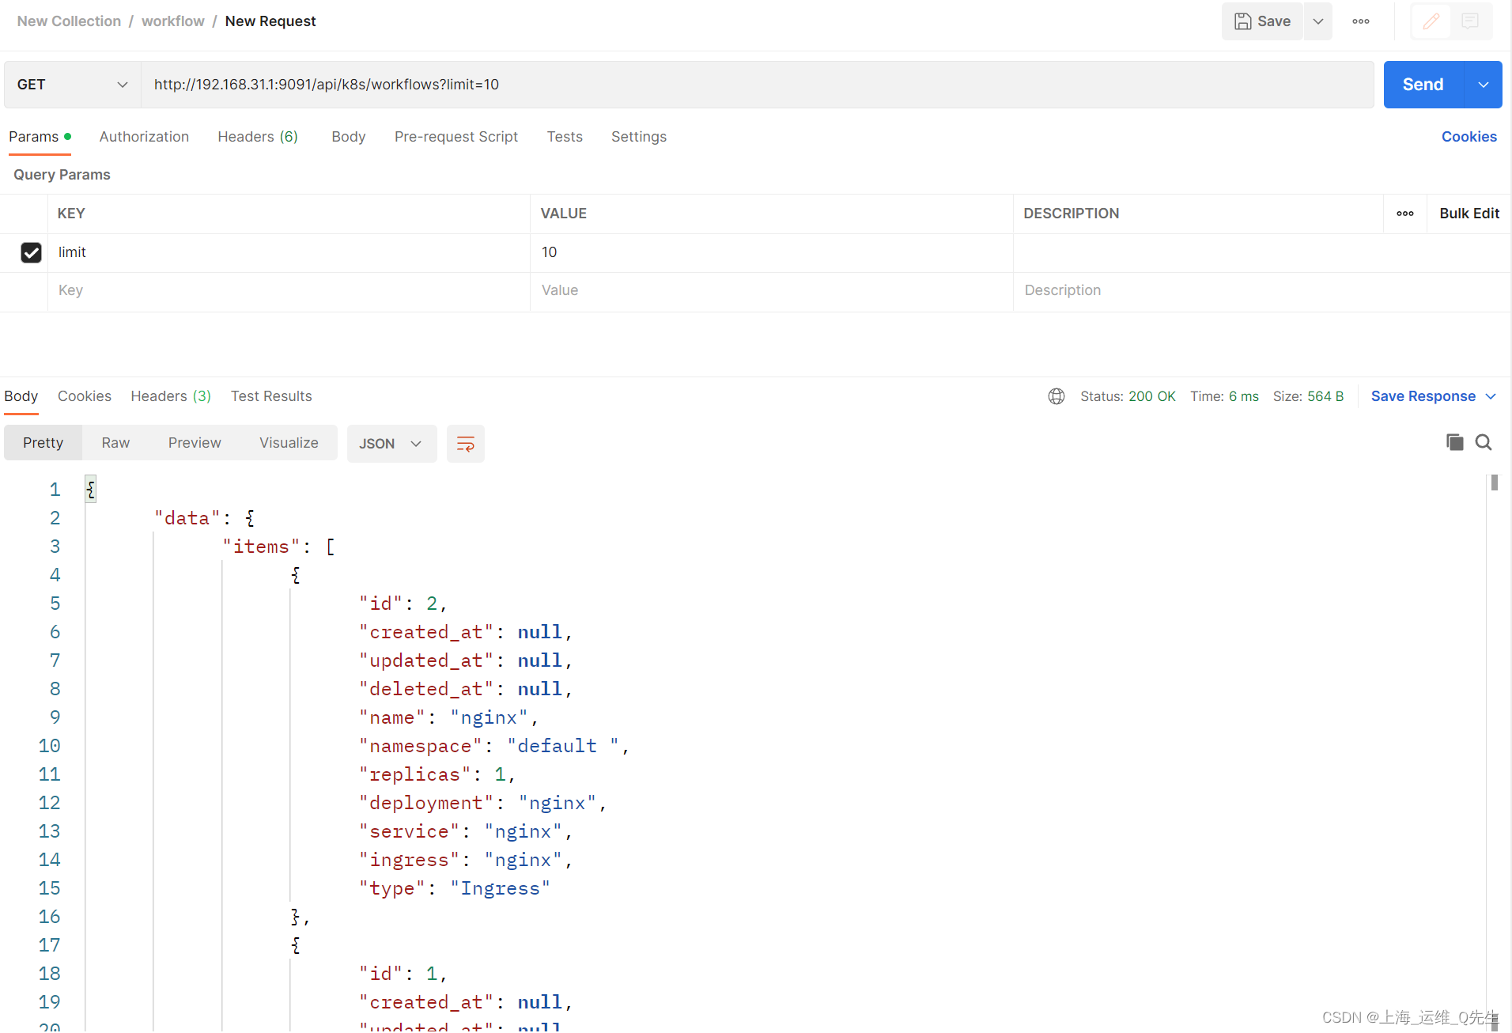Open the more actions menu beside Save

[1361, 21]
